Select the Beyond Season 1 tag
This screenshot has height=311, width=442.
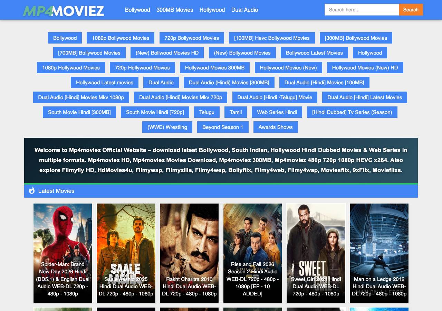coord(223,127)
